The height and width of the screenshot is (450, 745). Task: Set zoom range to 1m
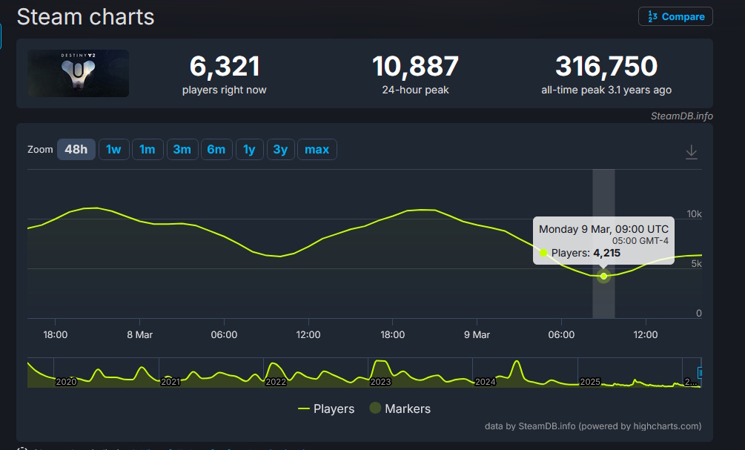[x=148, y=150]
